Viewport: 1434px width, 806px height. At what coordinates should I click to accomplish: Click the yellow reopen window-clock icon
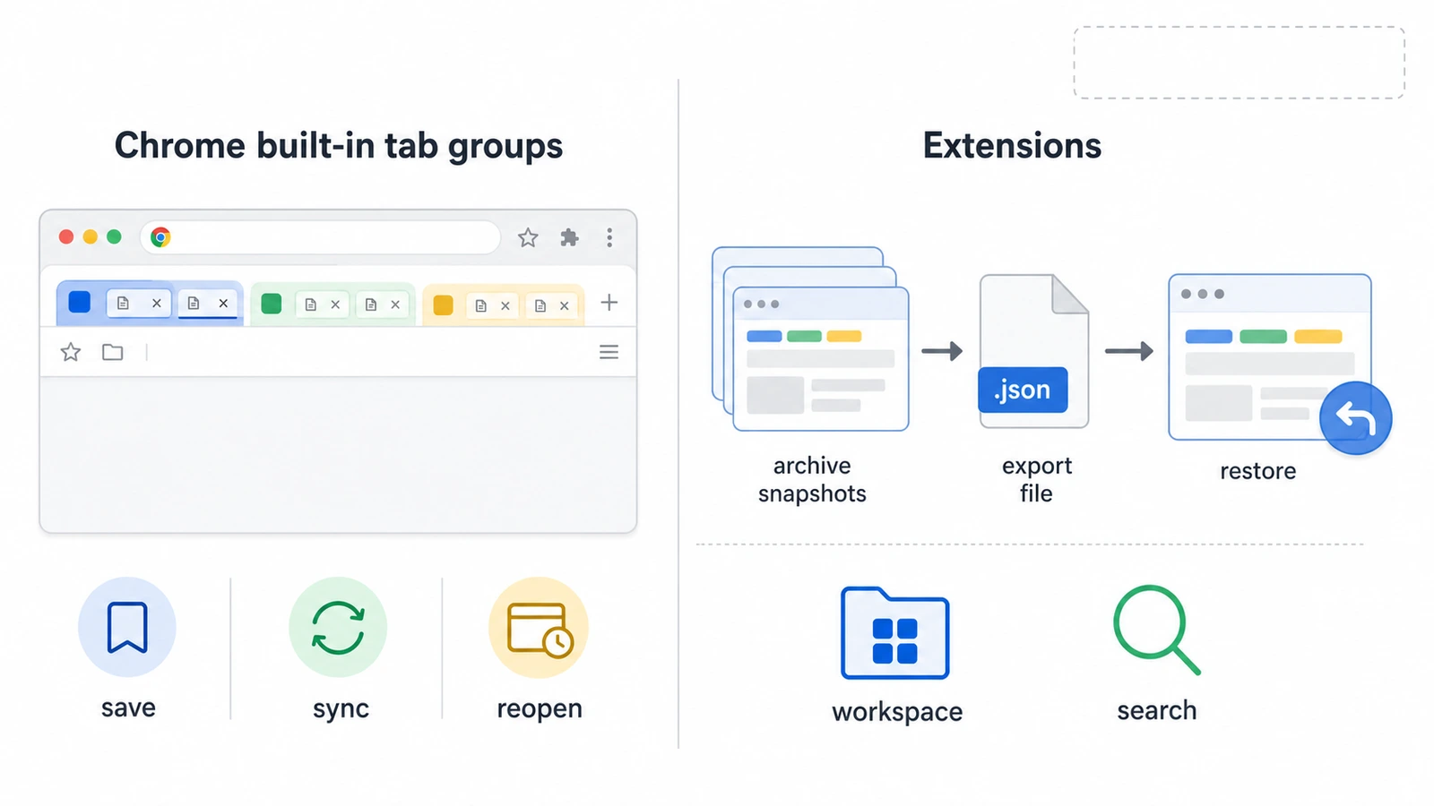(x=539, y=628)
